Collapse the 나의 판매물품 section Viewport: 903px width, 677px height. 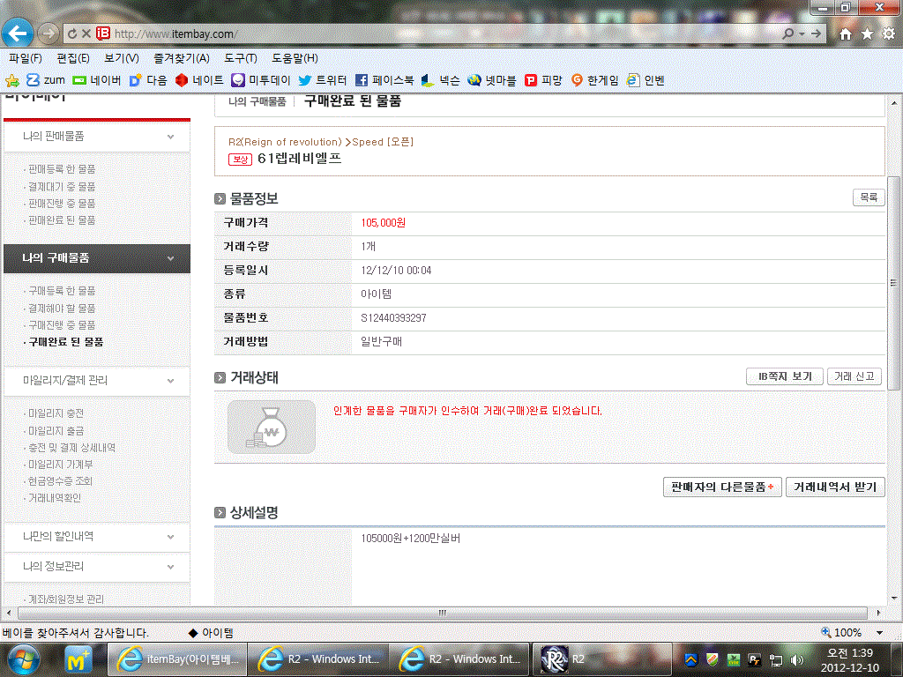click(171, 137)
